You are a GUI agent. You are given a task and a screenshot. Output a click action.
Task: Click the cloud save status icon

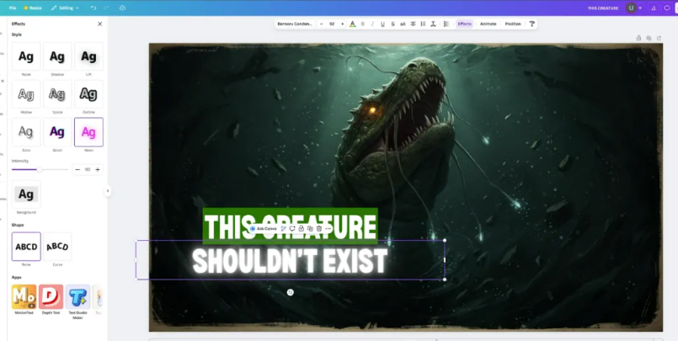coord(123,8)
